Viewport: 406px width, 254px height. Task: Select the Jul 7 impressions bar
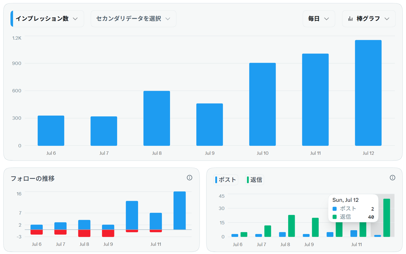tap(104, 131)
